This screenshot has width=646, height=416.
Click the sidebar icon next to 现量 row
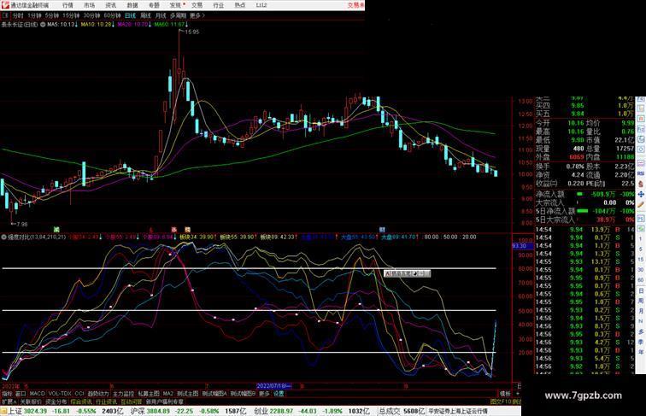tap(641, 150)
